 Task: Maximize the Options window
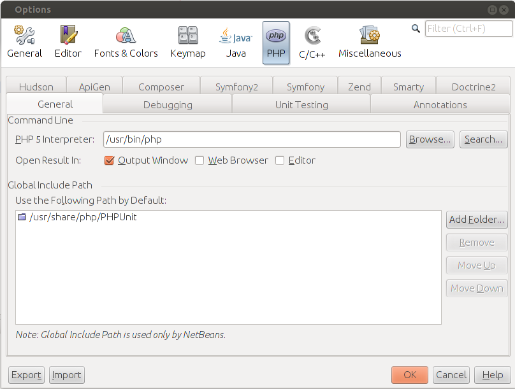click(492, 10)
